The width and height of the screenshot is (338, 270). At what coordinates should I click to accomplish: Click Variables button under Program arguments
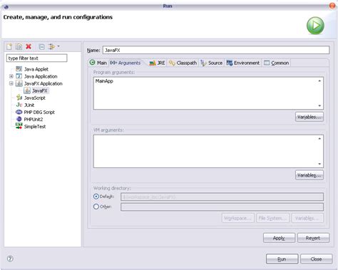pyautogui.click(x=309, y=117)
